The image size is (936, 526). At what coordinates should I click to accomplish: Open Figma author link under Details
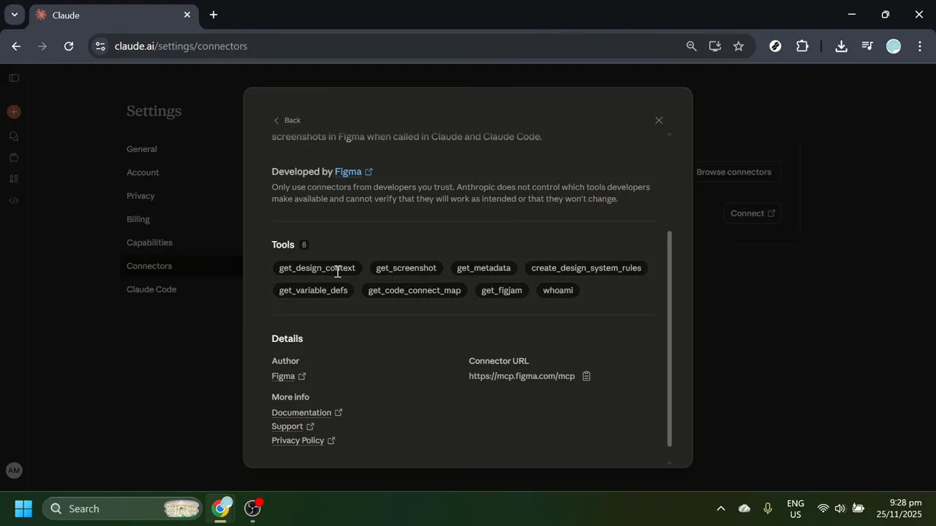pos(289,376)
